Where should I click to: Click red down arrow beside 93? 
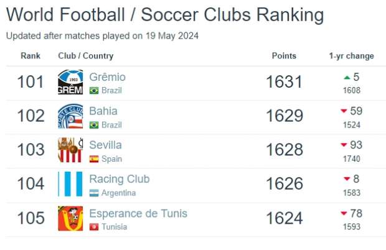coord(344,145)
